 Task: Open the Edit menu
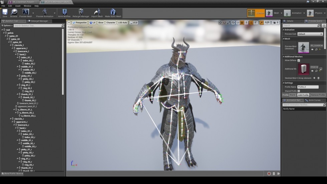[x=10, y=6]
